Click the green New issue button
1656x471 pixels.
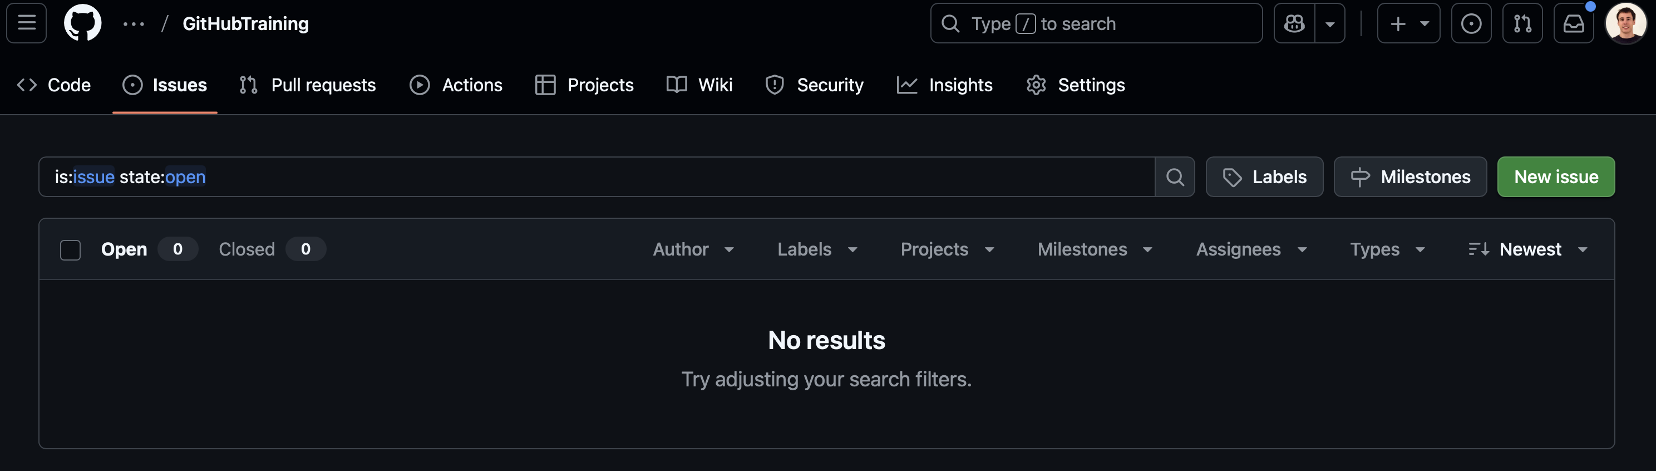1555,177
